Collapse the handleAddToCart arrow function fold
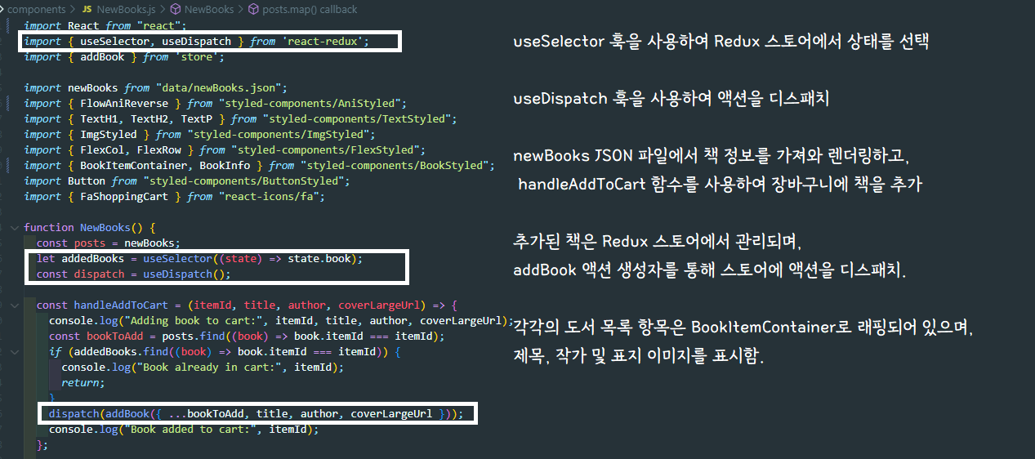 tap(15, 305)
